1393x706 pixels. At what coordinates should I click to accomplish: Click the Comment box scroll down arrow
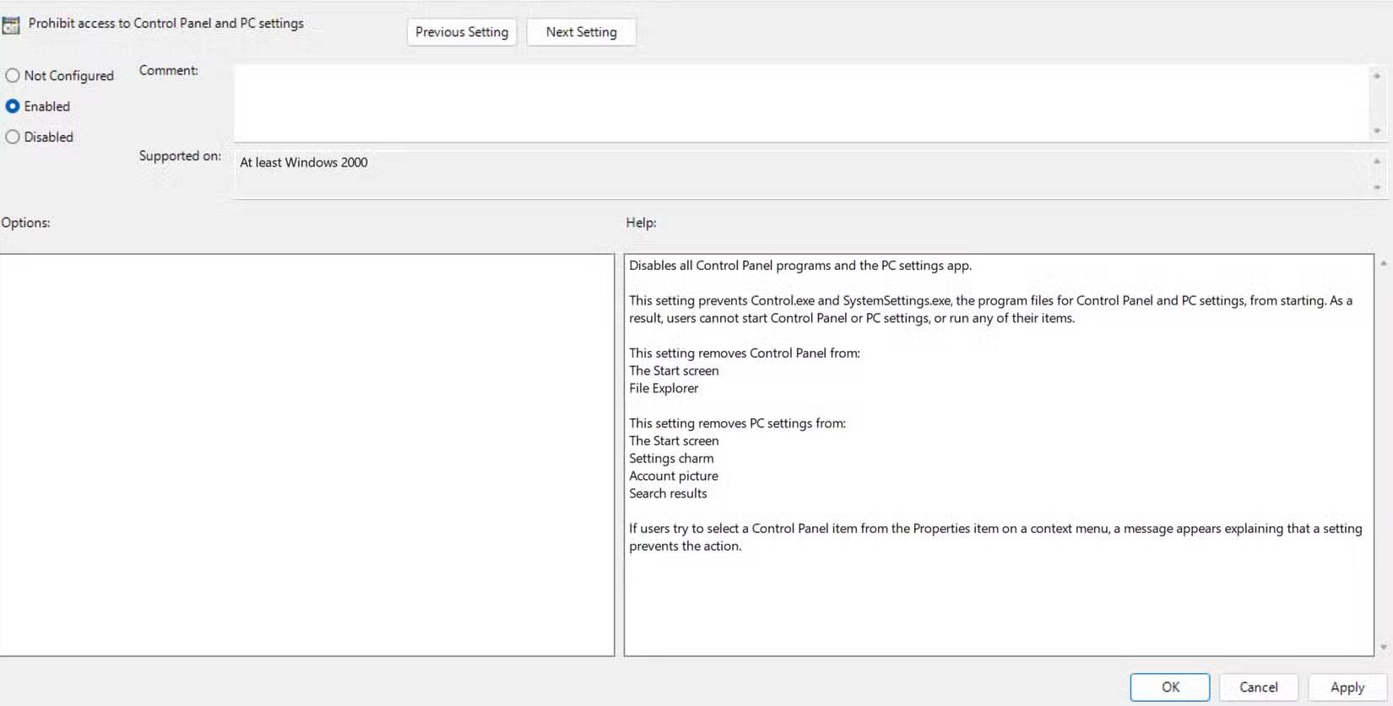click(x=1377, y=131)
